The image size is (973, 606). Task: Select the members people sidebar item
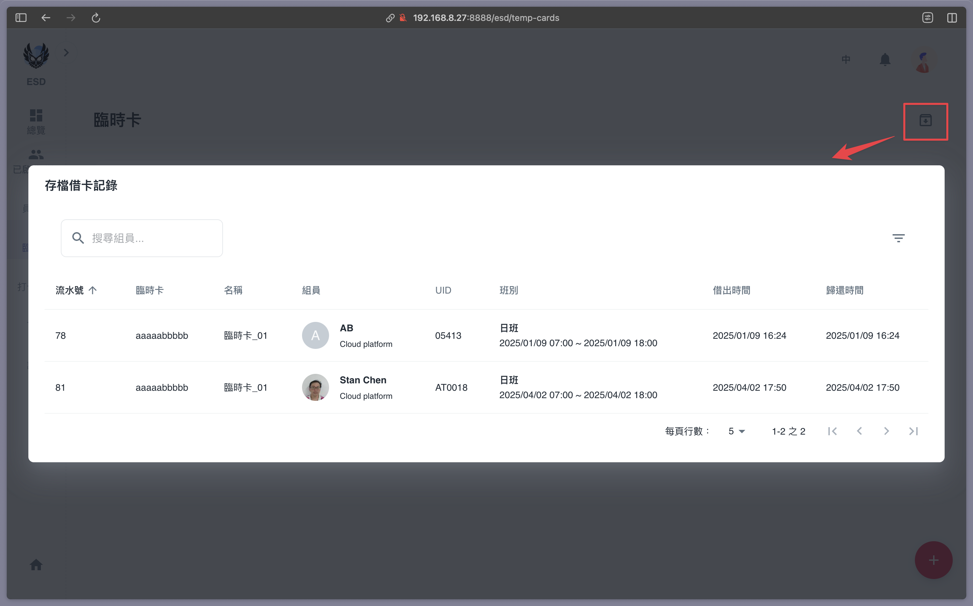tap(36, 155)
